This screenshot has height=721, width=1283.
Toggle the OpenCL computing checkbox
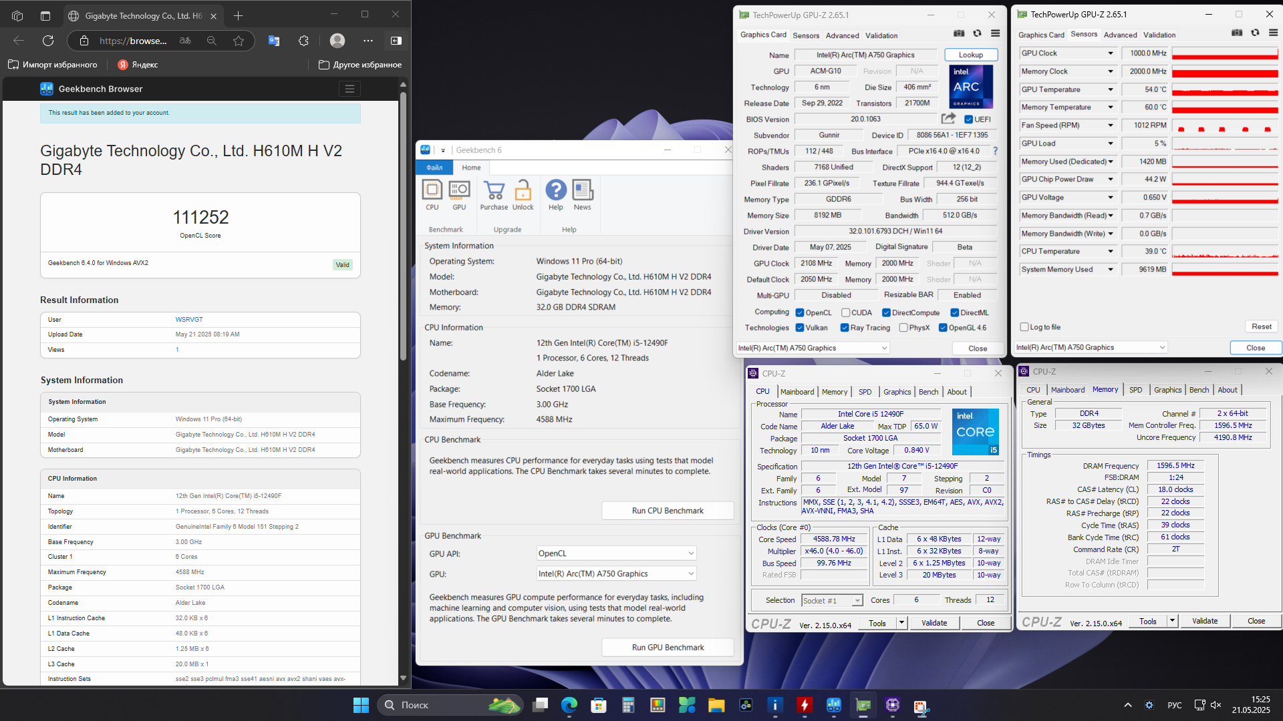pyautogui.click(x=800, y=312)
